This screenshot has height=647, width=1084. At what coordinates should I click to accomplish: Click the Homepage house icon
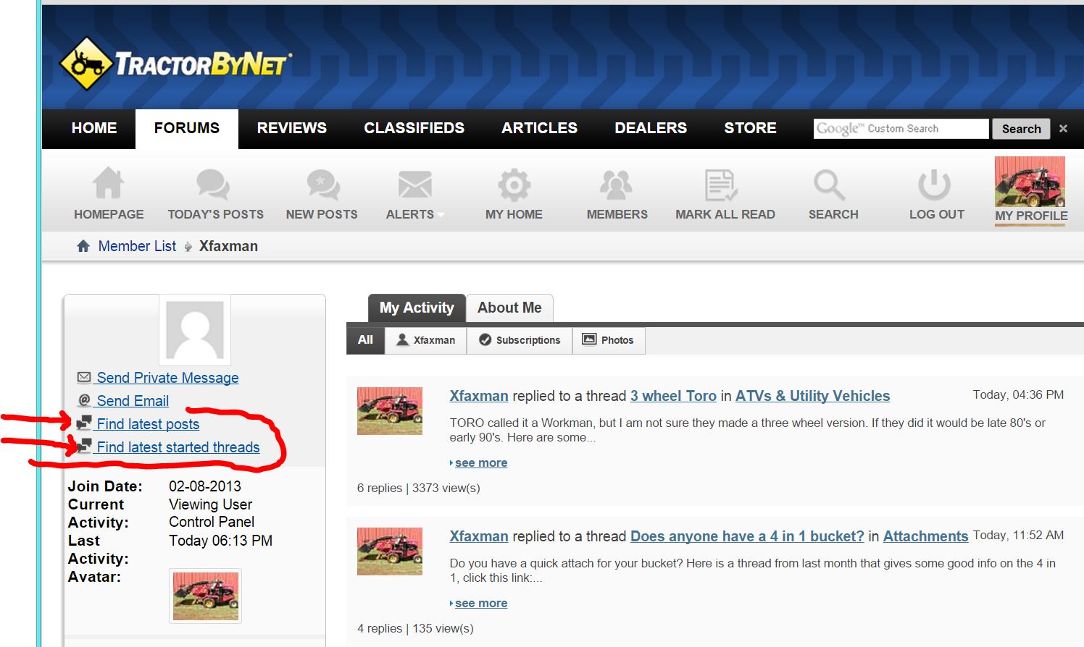coord(108,184)
